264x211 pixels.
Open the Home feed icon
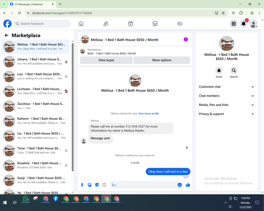pyautogui.click(x=81, y=24)
